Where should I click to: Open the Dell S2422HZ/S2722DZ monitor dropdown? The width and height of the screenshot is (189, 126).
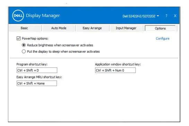[x=141, y=16]
